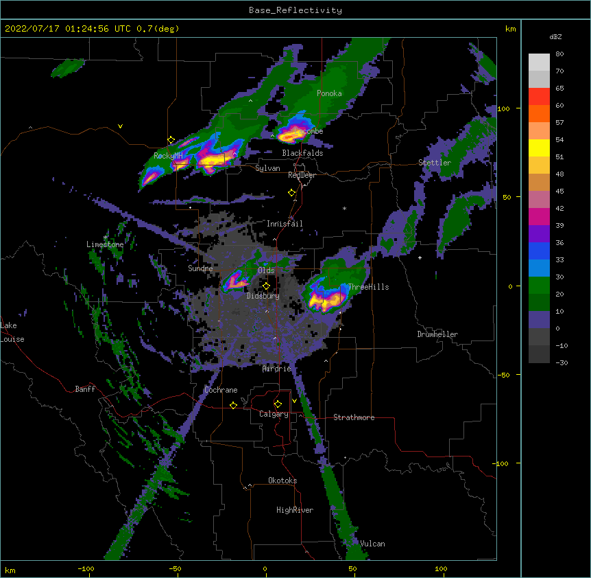Screen dimensions: 591x578
Task: Click the intense storm core west of ThreeHills
Action: pos(326,300)
